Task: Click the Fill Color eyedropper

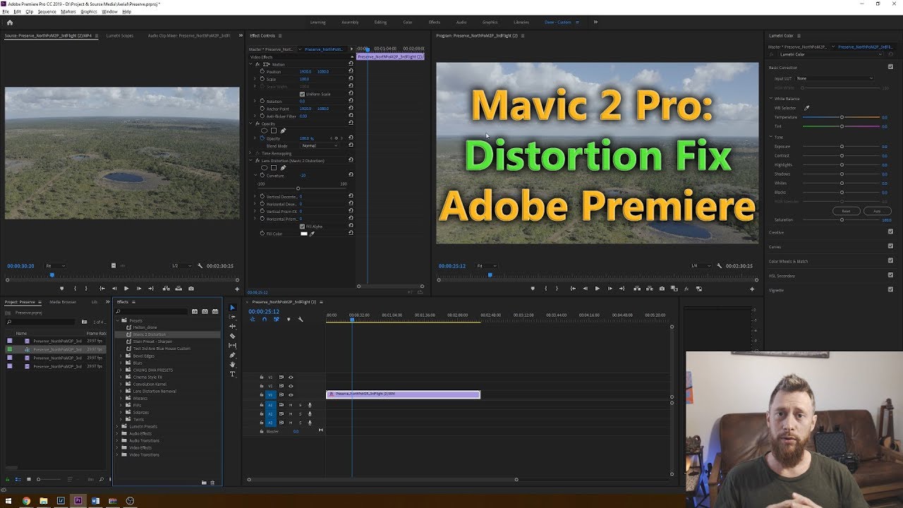Action: point(312,234)
